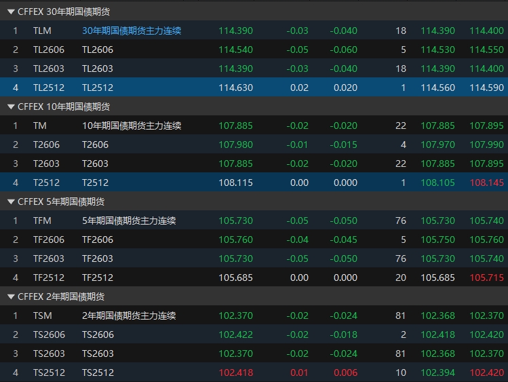Viewport: 508px width, 382px height.
Task: Click 5年期国债期货主力连续 name
Action: click(x=129, y=221)
